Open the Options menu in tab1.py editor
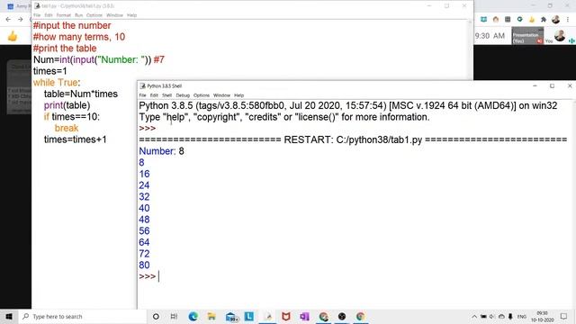Viewport: 576px width, 324px height. 94,15
